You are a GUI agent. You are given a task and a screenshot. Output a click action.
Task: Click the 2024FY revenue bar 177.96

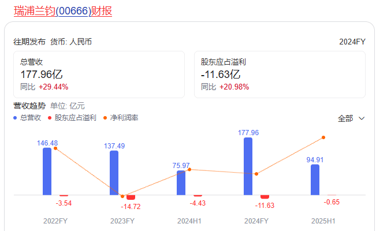248,166
